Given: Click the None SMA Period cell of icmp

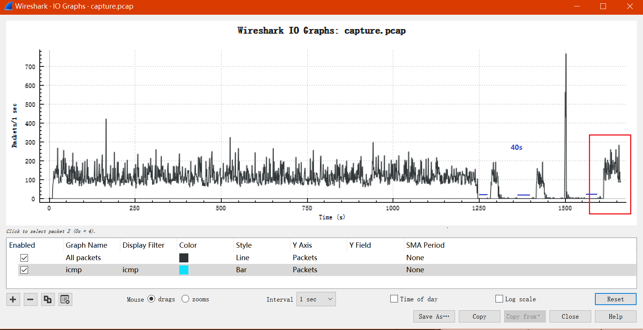Looking at the screenshot, I should tap(415, 270).
